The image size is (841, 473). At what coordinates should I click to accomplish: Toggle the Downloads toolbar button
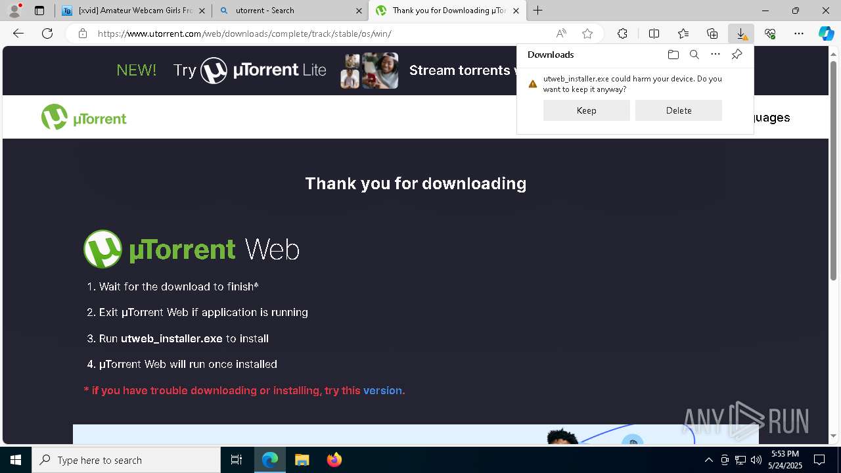[741, 34]
